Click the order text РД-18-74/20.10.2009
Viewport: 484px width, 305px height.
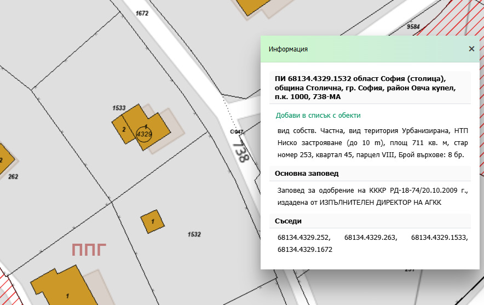424,191
